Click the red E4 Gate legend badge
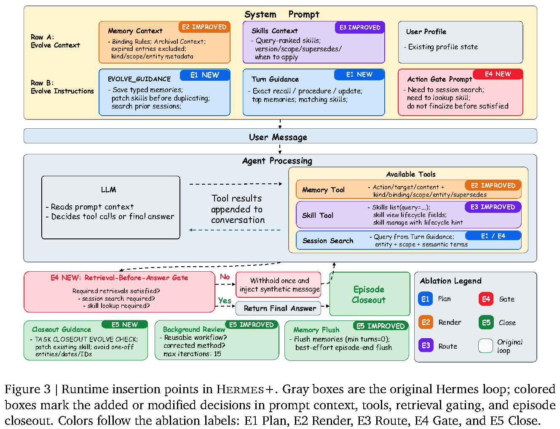The image size is (560, 429). (x=486, y=299)
